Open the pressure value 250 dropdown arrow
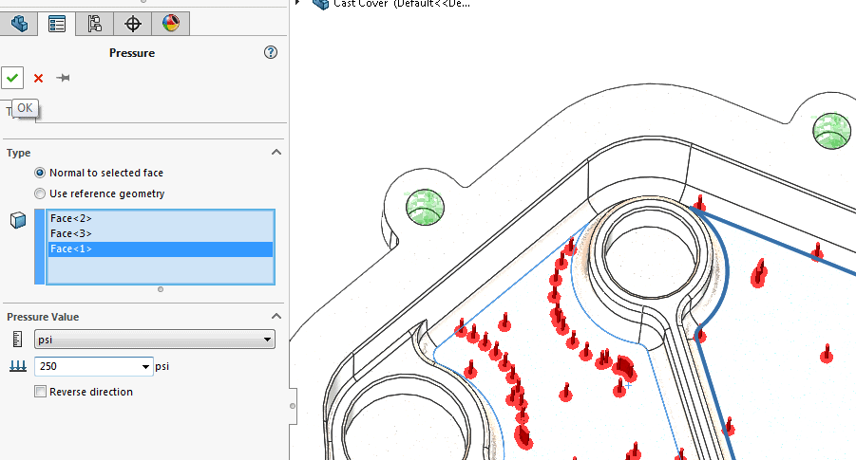The image size is (856, 460). [145, 366]
